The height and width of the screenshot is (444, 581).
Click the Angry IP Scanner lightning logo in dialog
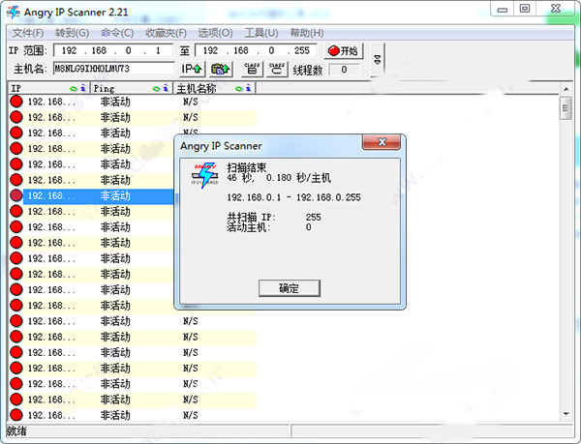coord(203,175)
